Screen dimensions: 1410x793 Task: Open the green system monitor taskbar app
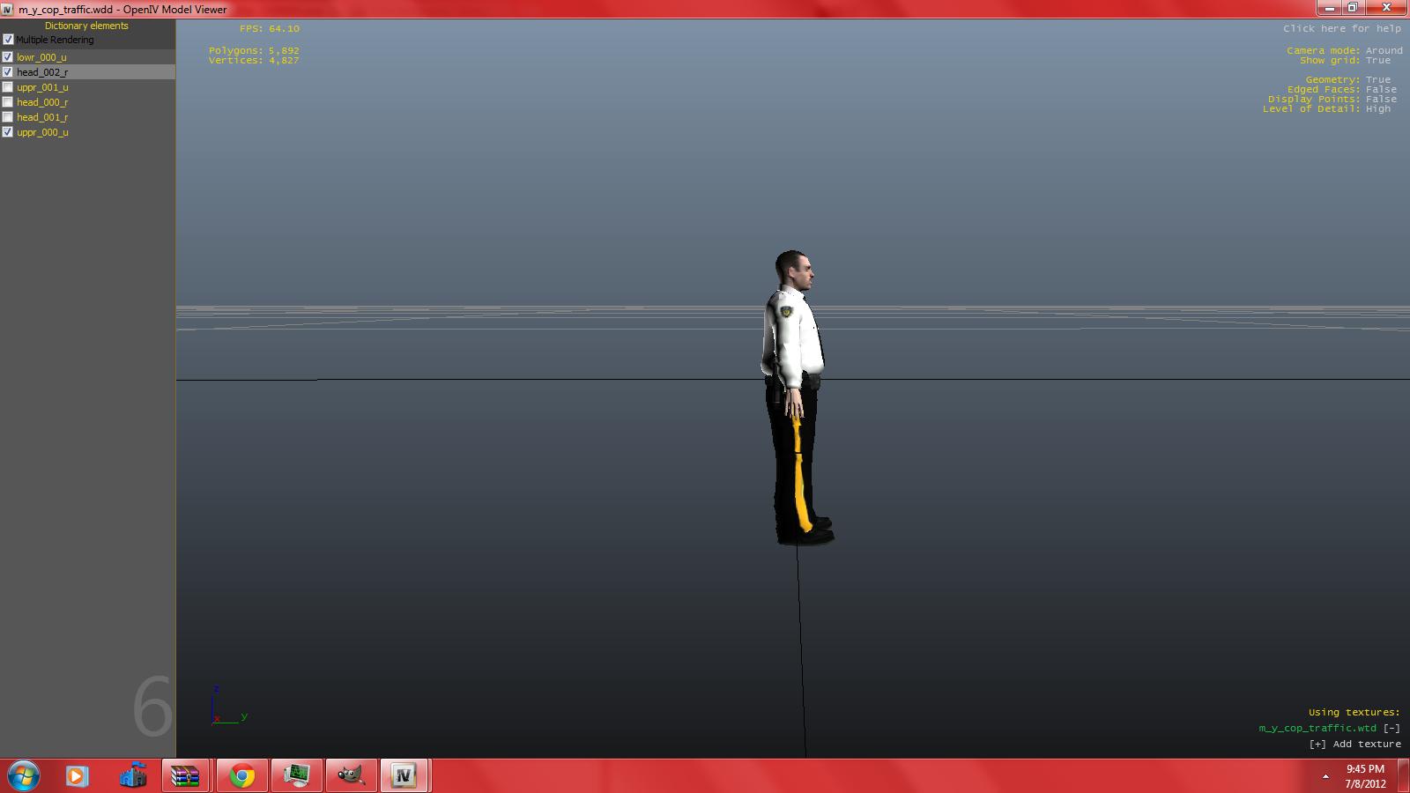click(297, 776)
